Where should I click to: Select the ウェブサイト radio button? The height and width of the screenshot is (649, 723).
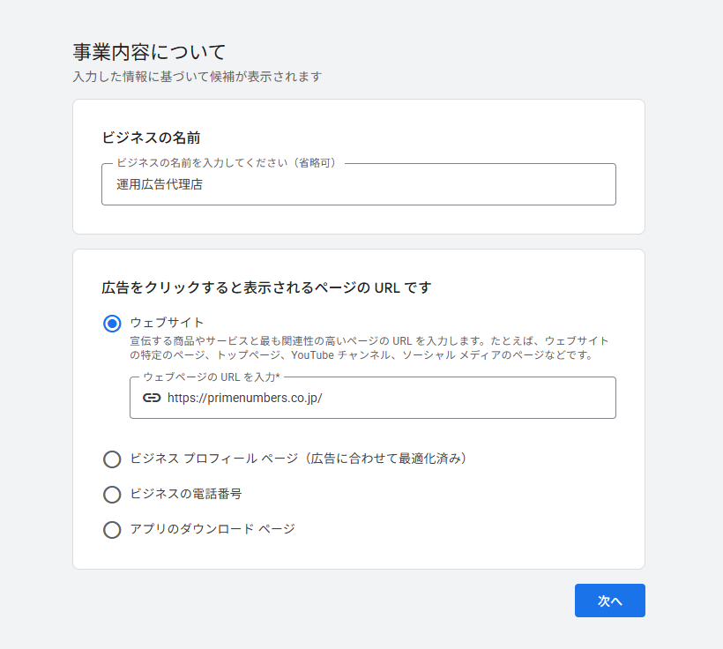point(112,324)
